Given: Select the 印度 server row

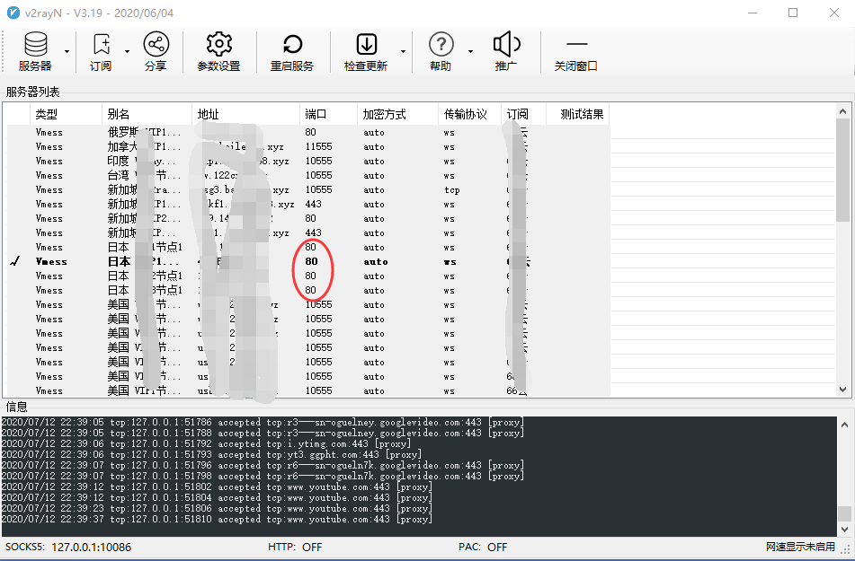Looking at the screenshot, I should (308, 162).
